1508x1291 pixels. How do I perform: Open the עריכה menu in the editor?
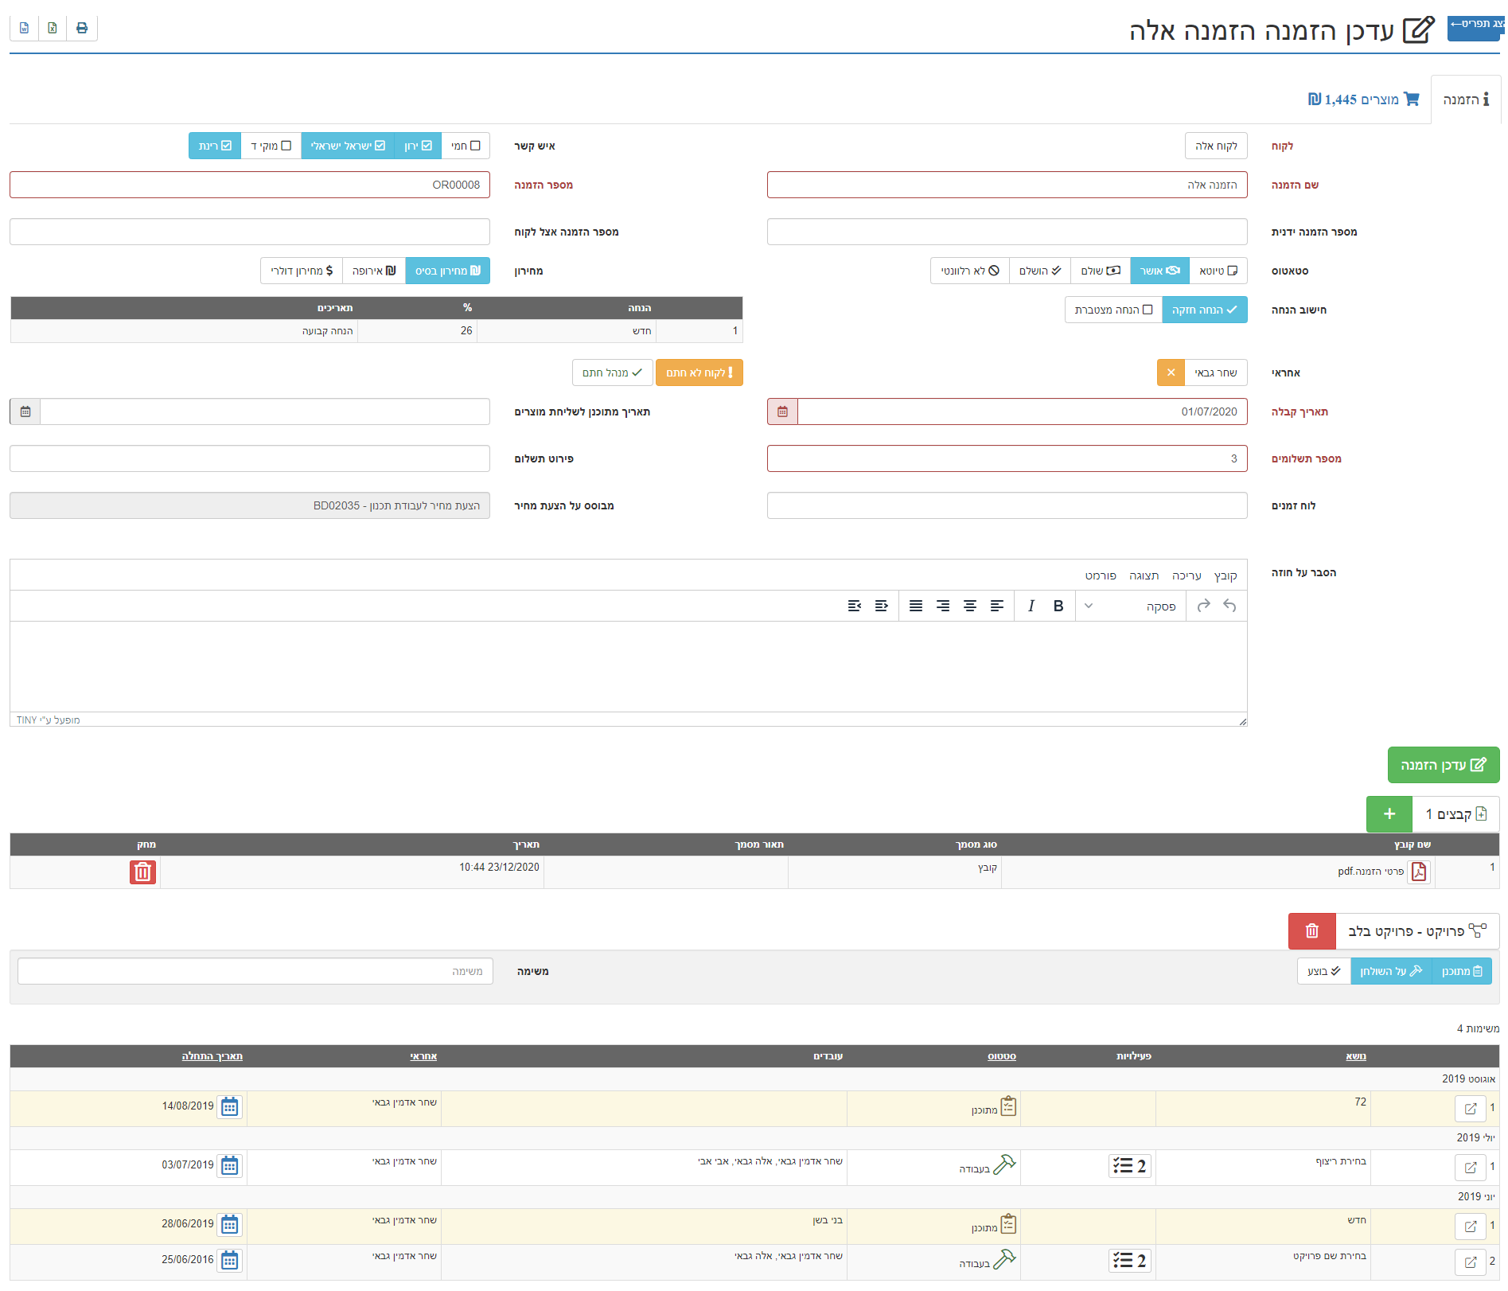click(1186, 575)
